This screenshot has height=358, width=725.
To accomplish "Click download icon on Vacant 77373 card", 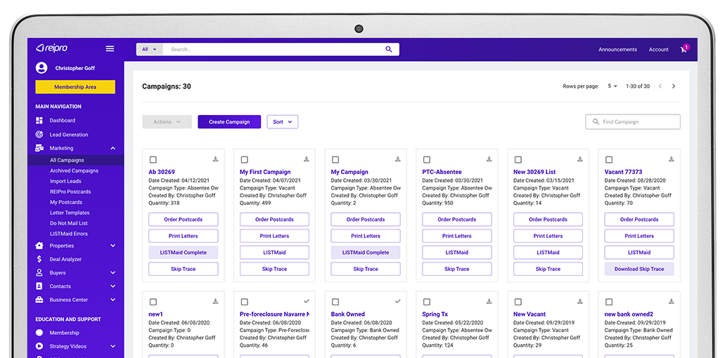I will pyautogui.click(x=671, y=159).
